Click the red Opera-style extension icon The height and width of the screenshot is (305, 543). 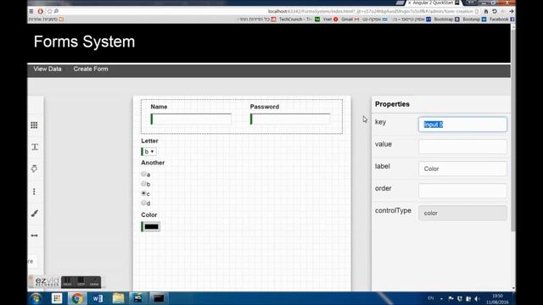[x=41, y=11]
